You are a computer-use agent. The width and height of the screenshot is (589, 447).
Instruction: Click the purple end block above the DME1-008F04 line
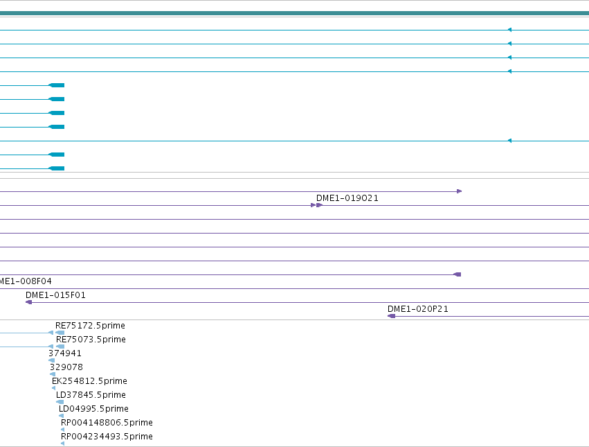point(457,274)
